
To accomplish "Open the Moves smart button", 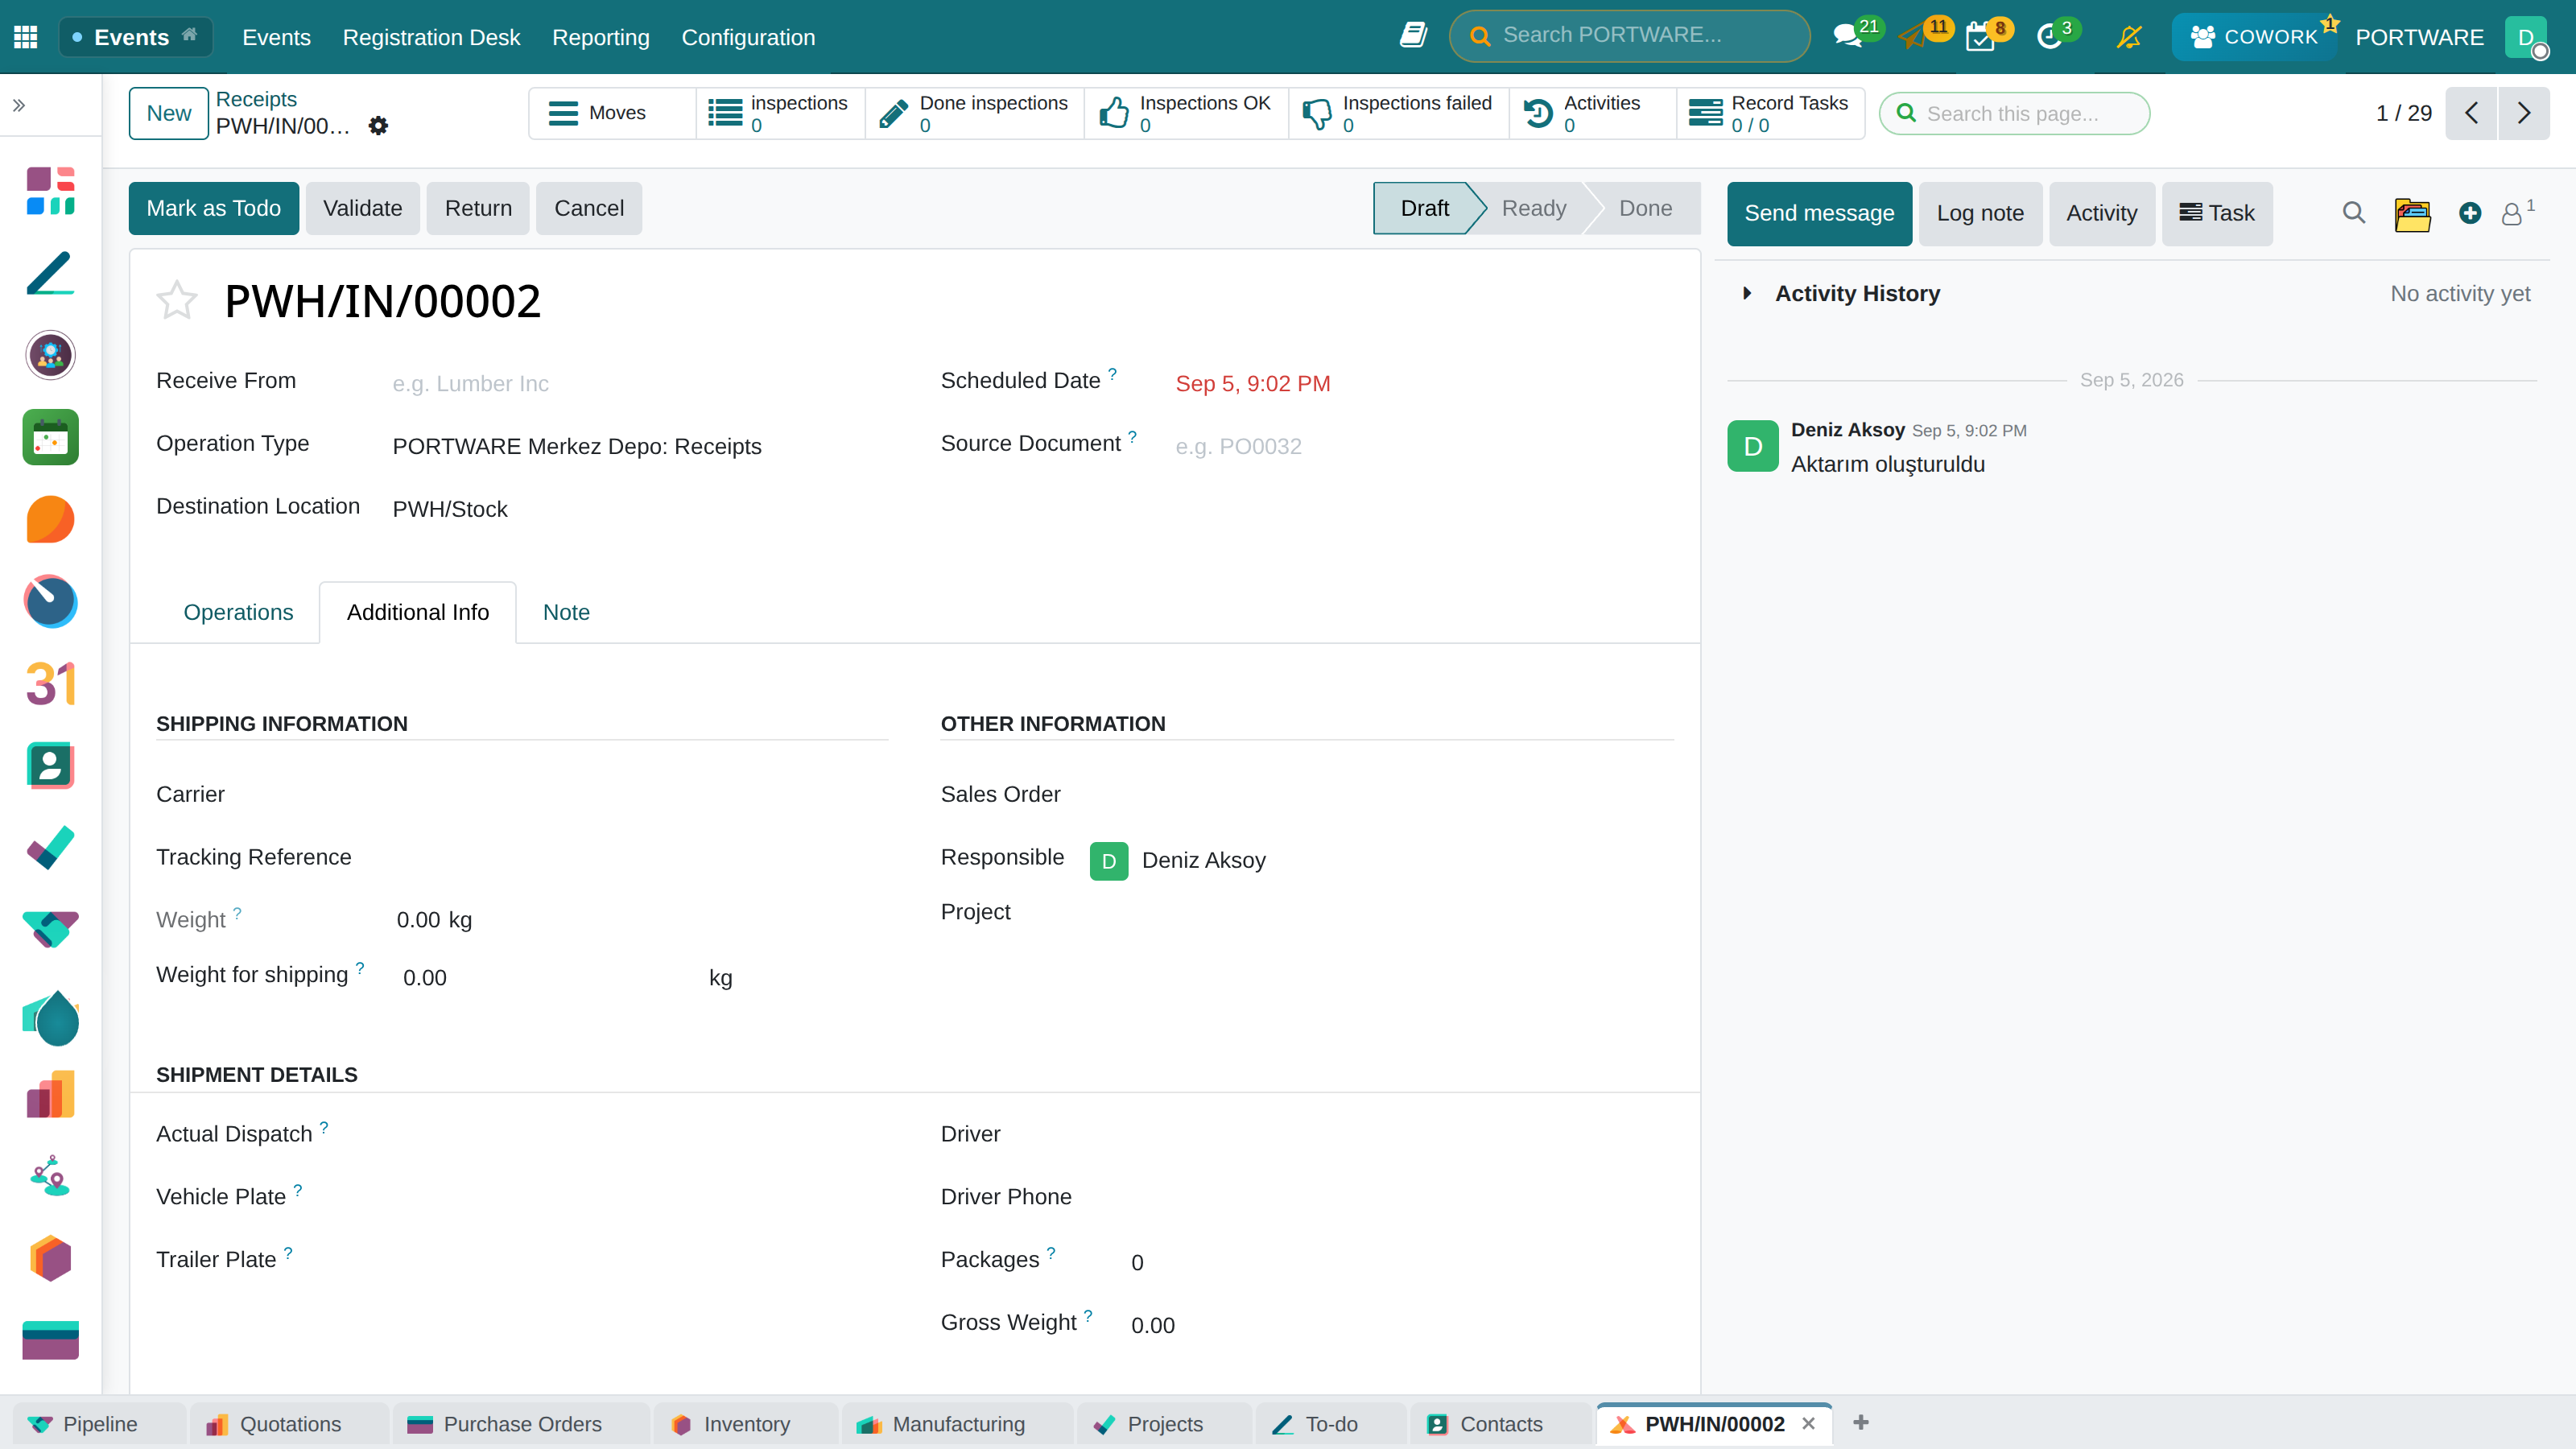I will coord(612,113).
